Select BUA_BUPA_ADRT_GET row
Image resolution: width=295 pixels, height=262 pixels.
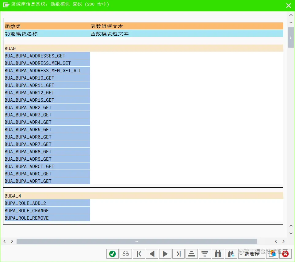tap(47, 181)
